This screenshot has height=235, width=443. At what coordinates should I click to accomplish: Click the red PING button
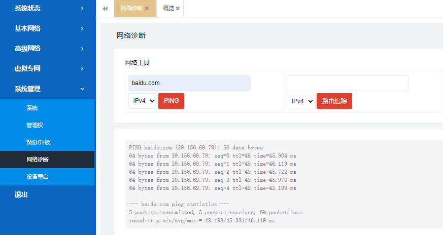(171, 101)
